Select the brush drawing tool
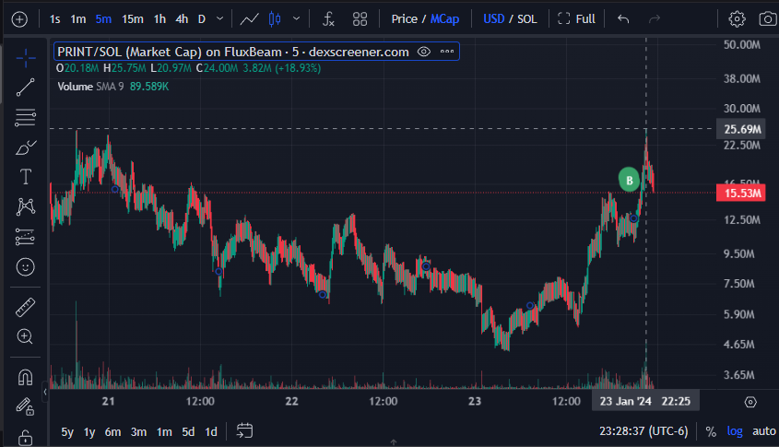 pos(25,147)
